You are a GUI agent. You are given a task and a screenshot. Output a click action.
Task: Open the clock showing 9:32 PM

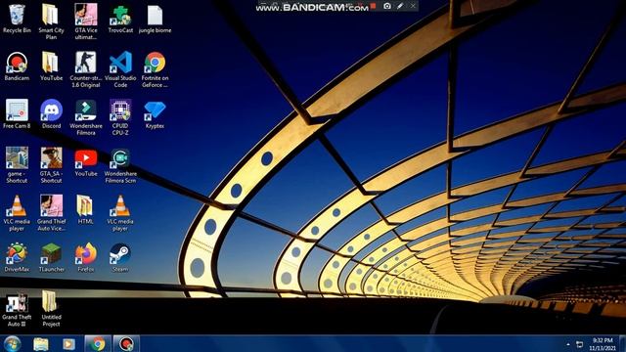click(603, 344)
